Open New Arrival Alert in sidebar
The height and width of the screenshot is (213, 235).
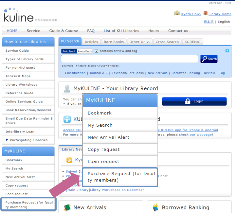click(28, 177)
